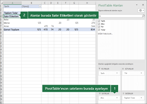The image size is (147, 104).
Task: Expand the Alıcı dropdown in SATIRLAR area
Action: 117,98
